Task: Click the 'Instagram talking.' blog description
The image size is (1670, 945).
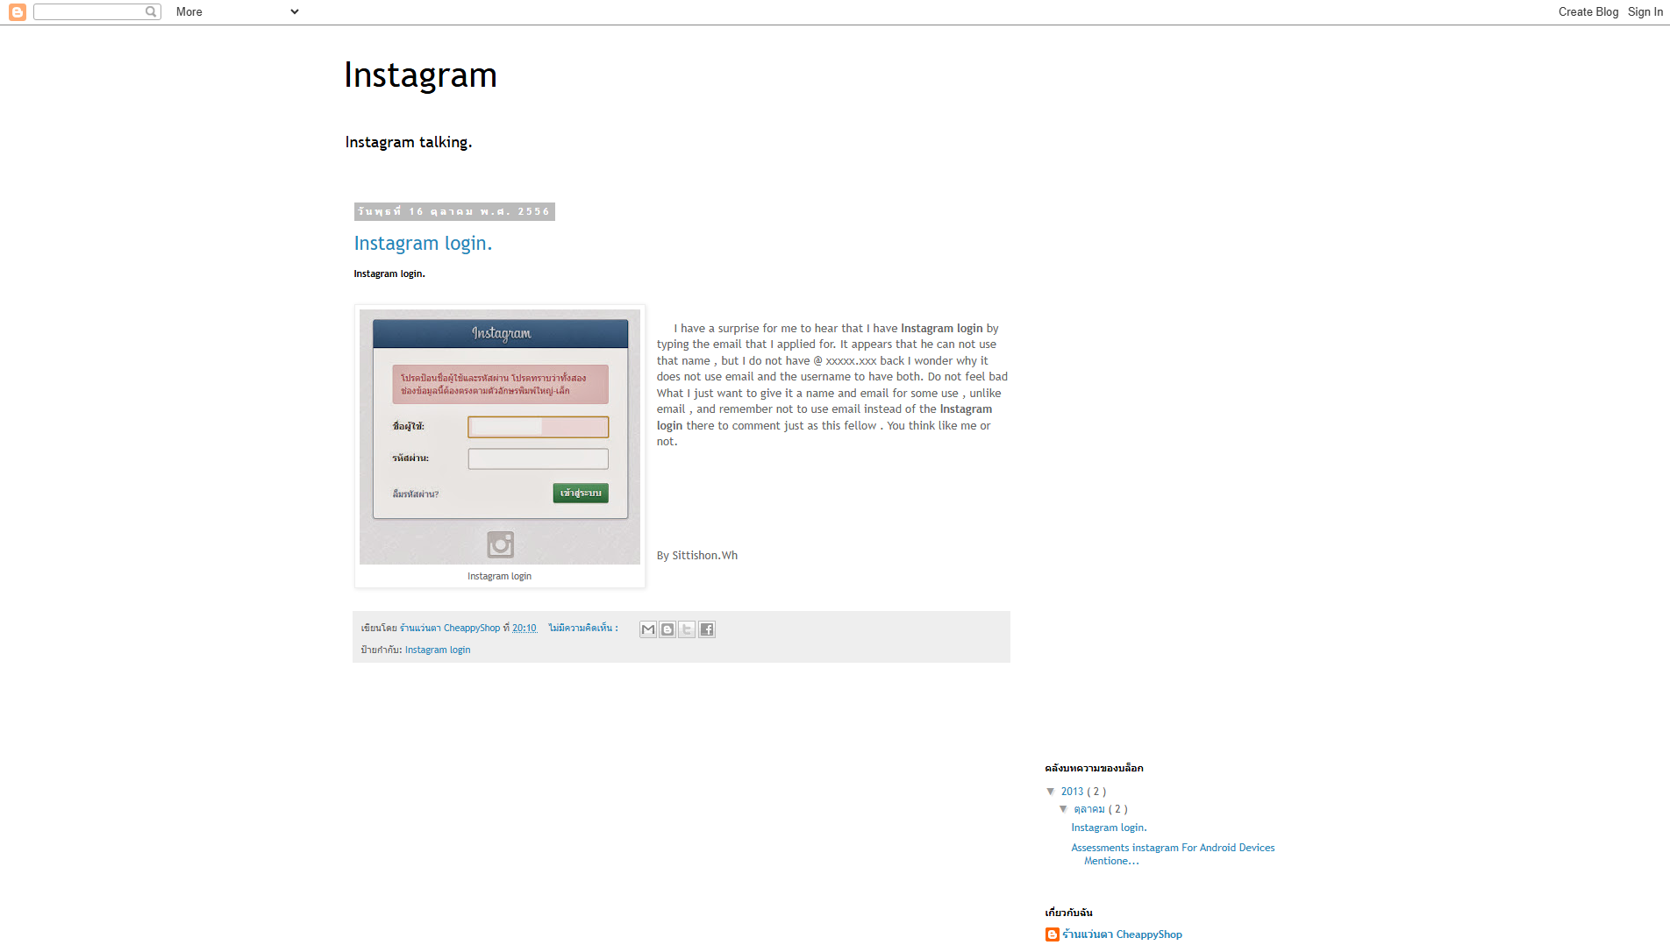Action: [409, 142]
